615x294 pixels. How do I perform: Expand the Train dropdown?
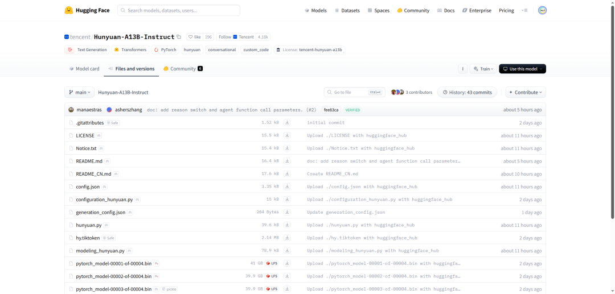483,69
